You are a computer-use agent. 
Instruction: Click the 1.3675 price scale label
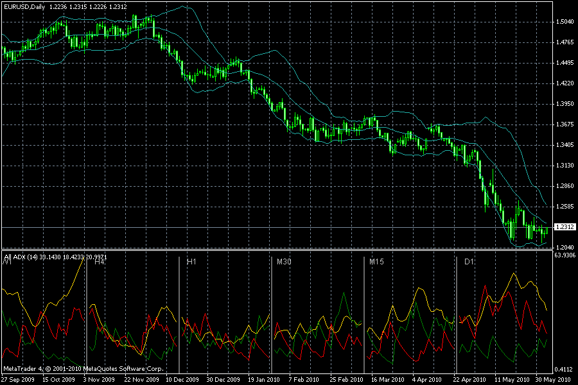pyautogui.click(x=565, y=124)
